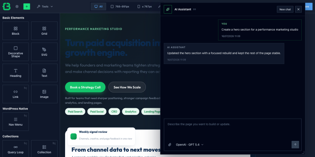Select the CRO tag pill
This screenshot has width=315, height=157.
(x=114, y=112)
